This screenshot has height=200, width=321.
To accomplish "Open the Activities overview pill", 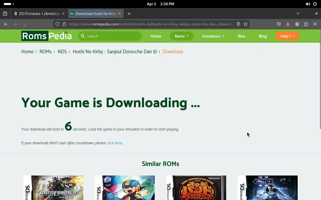I will pyautogui.click(x=9, y=4).
